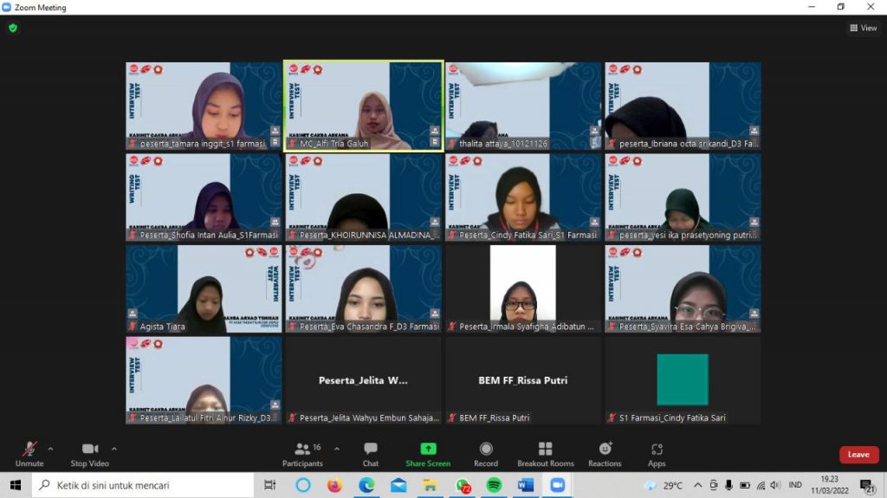Click the green Share Screen icon
The width and height of the screenshot is (887, 498).
(x=428, y=449)
